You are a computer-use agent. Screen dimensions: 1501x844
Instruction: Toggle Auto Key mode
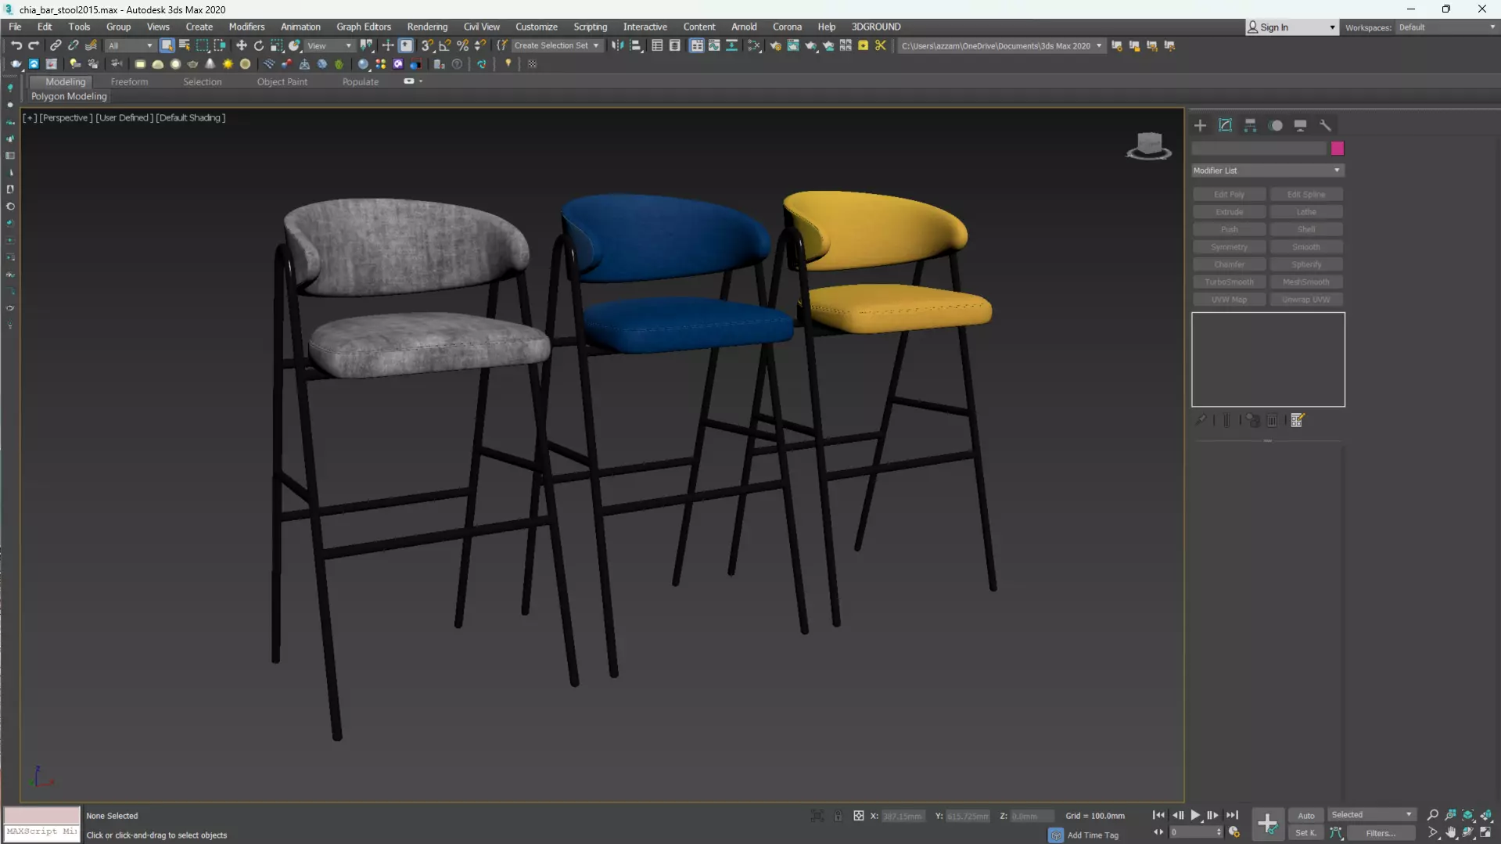1305,815
